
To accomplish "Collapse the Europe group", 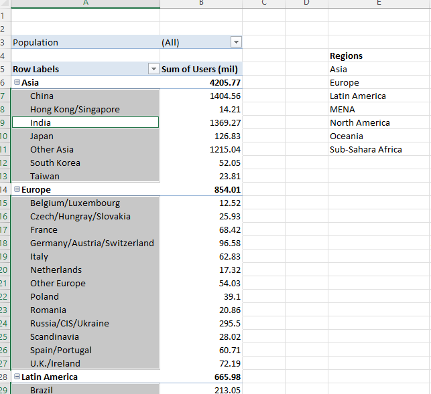I will 17,189.
